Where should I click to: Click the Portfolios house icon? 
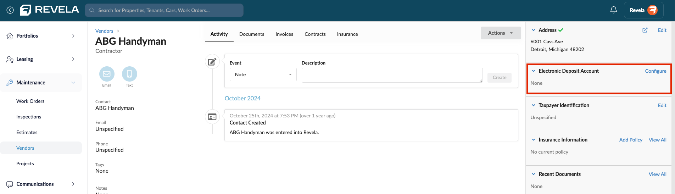[x=10, y=36]
